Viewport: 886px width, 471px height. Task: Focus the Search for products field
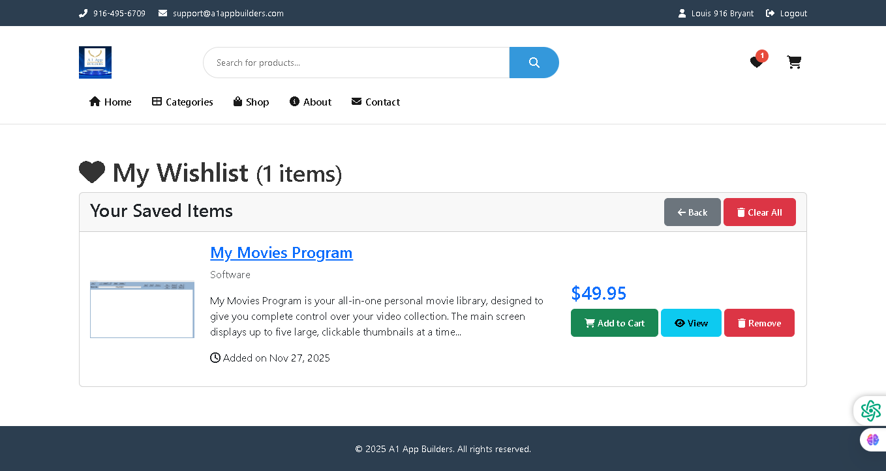coord(356,63)
